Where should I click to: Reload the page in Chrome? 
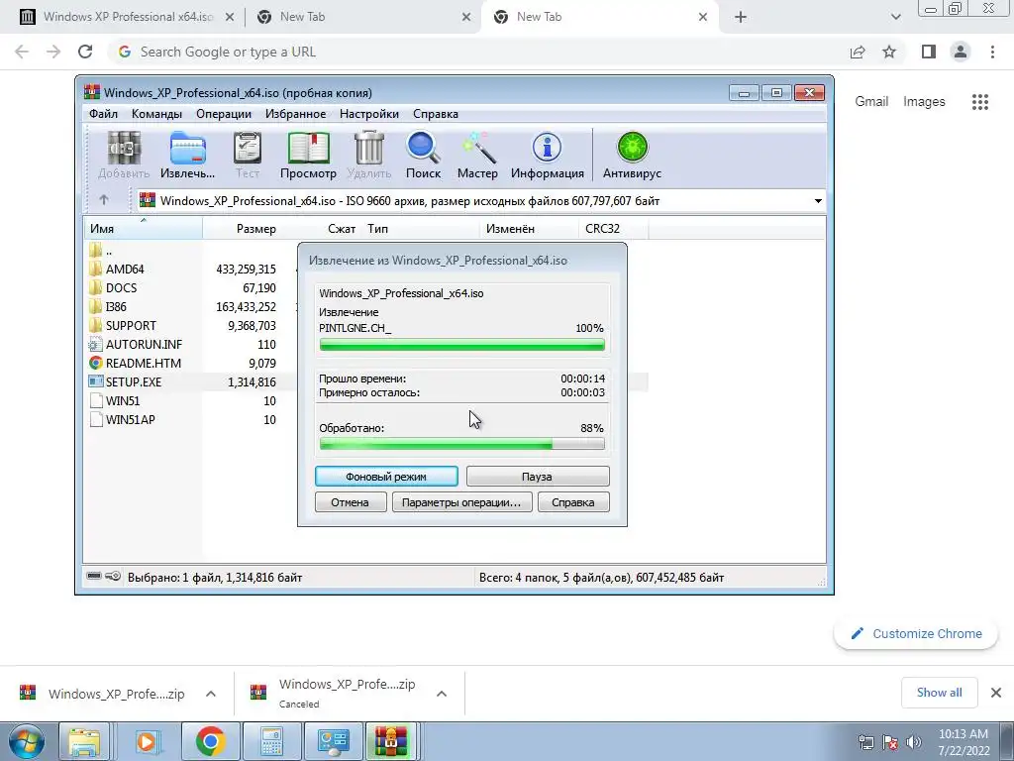click(x=85, y=52)
